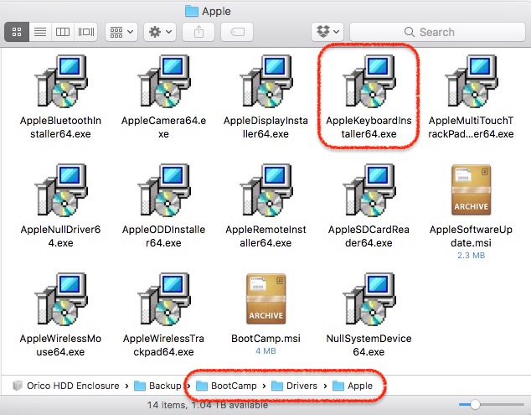This screenshot has height=415, width=531.
Task: Select NullSystemDevice64.exe file icon
Action: pos(369,299)
